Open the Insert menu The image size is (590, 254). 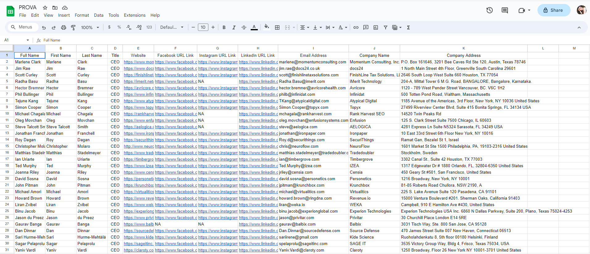(x=64, y=15)
